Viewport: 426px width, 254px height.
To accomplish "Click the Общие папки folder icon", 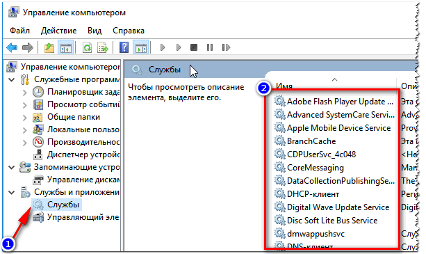I will coord(38,117).
